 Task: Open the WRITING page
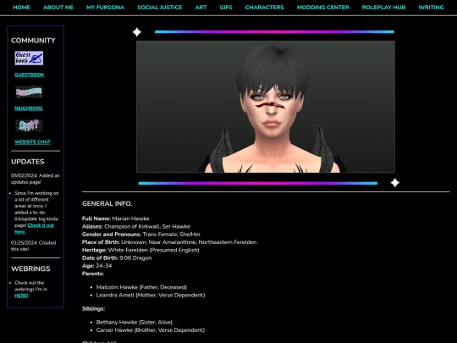coord(431,8)
